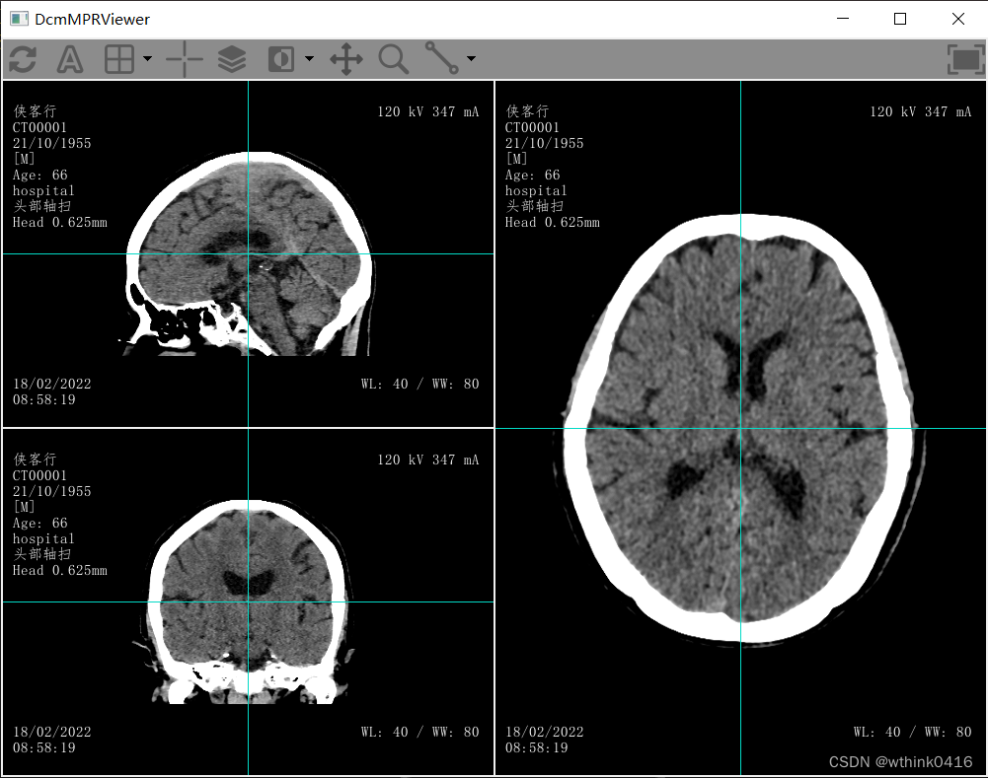Viewport: 988px width, 778px height.
Task: Activate the pan move tool
Action: pyautogui.click(x=346, y=59)
